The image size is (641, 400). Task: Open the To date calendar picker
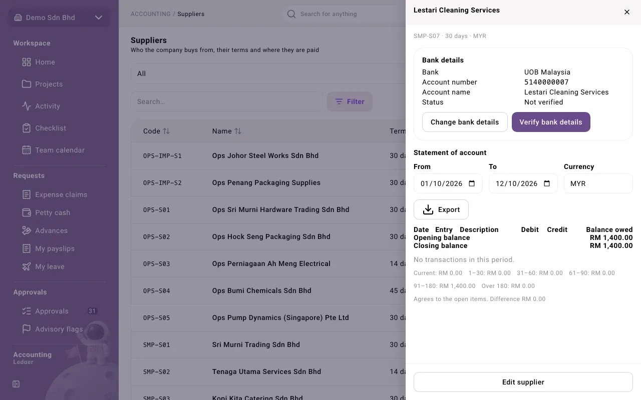547,183
